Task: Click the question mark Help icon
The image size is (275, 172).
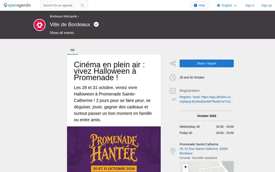Action: click(196, 5)
